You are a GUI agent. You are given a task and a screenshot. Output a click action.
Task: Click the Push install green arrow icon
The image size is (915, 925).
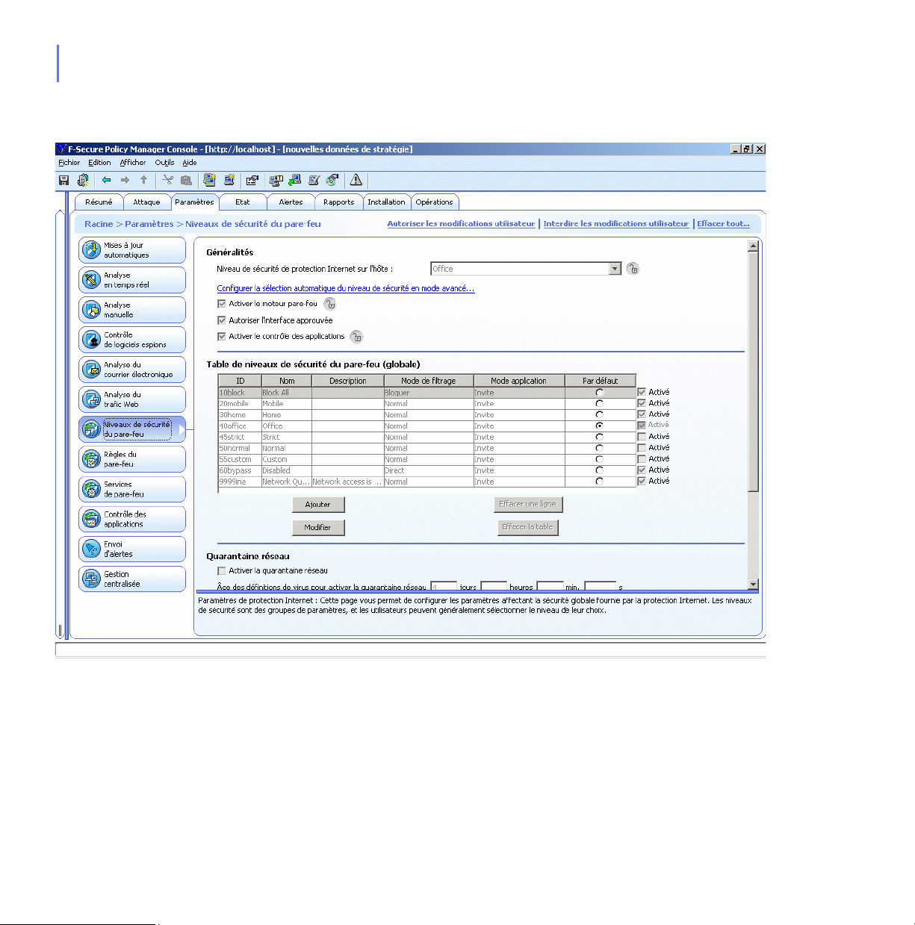[x=295, y=180]
